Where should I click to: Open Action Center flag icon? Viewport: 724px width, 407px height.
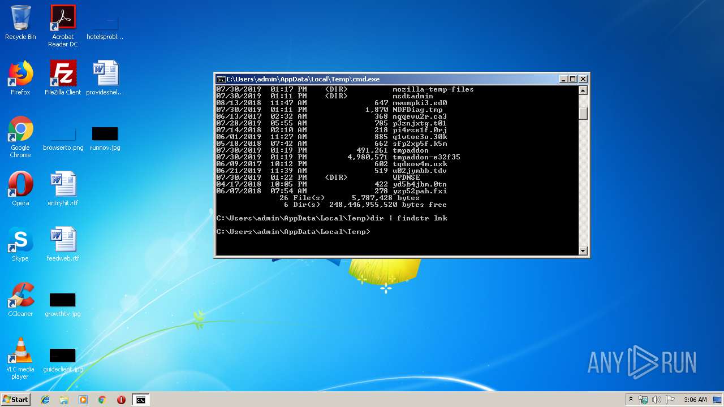click(x=670, y=400)
